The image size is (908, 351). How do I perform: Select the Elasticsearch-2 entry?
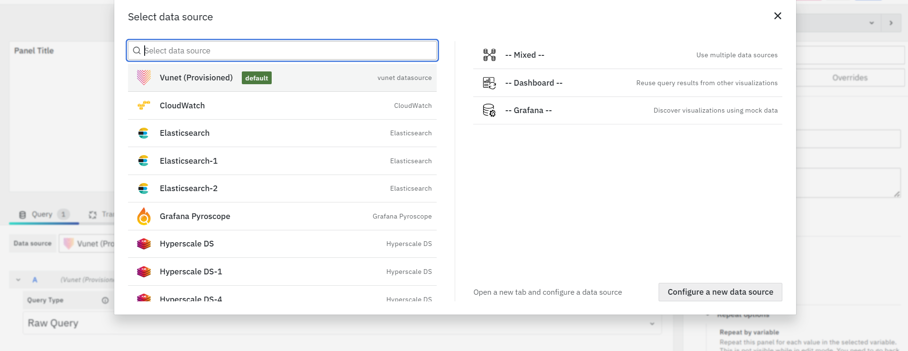(x=282, y=188)
